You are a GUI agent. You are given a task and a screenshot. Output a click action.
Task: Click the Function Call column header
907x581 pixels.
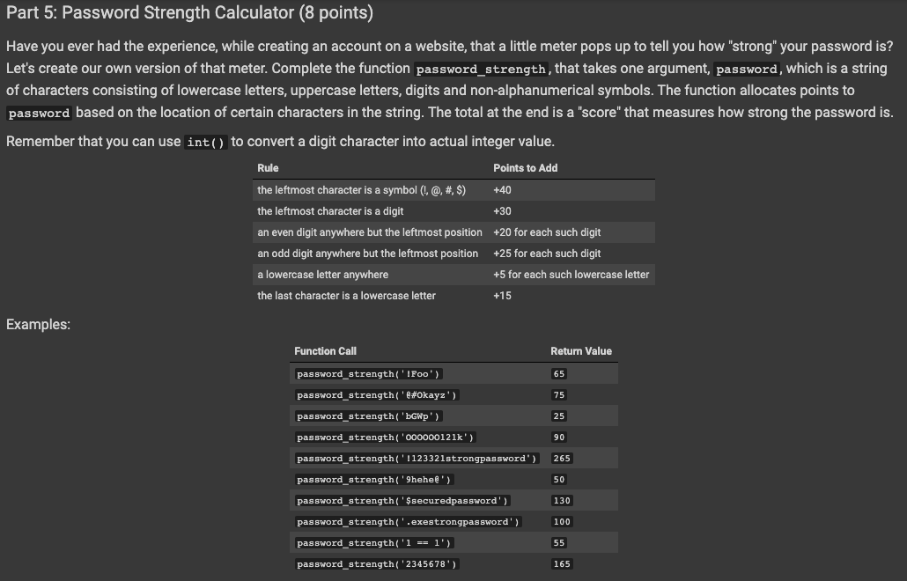pos(325,350)
